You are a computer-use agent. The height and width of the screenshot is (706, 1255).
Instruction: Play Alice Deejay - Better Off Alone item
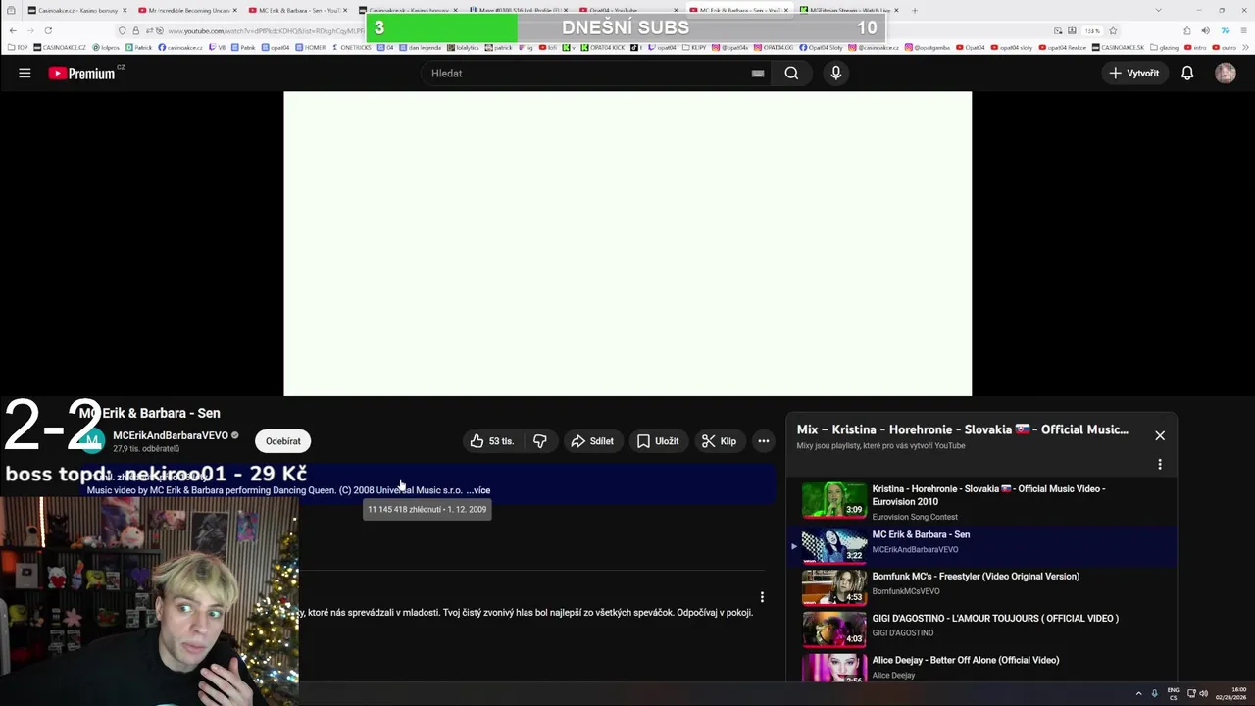pos(980,667)
